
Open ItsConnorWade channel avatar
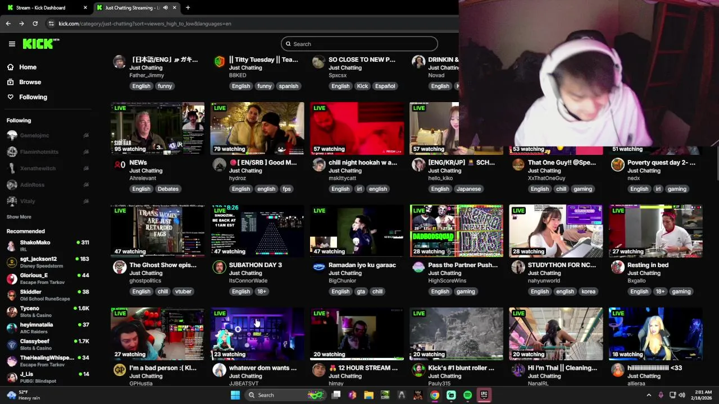tap(219, 267)
